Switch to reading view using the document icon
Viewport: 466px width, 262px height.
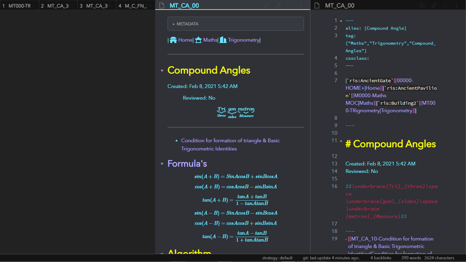[422, 5]
